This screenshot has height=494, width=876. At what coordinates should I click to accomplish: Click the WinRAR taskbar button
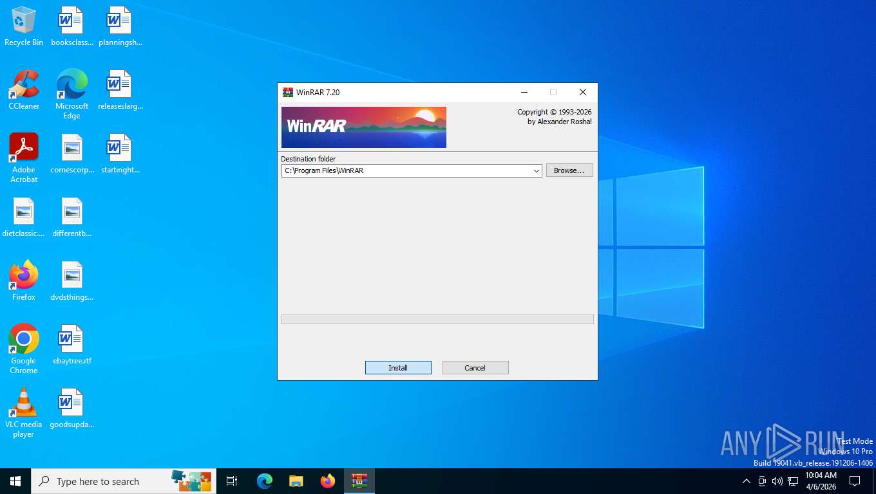click(x=359, y=481)
